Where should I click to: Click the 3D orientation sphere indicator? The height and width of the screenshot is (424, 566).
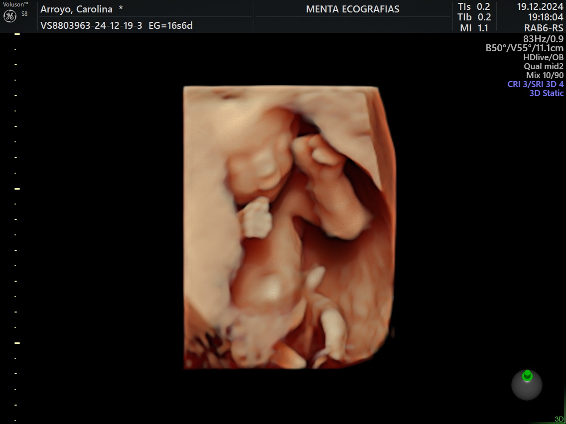tap(527, 384)
